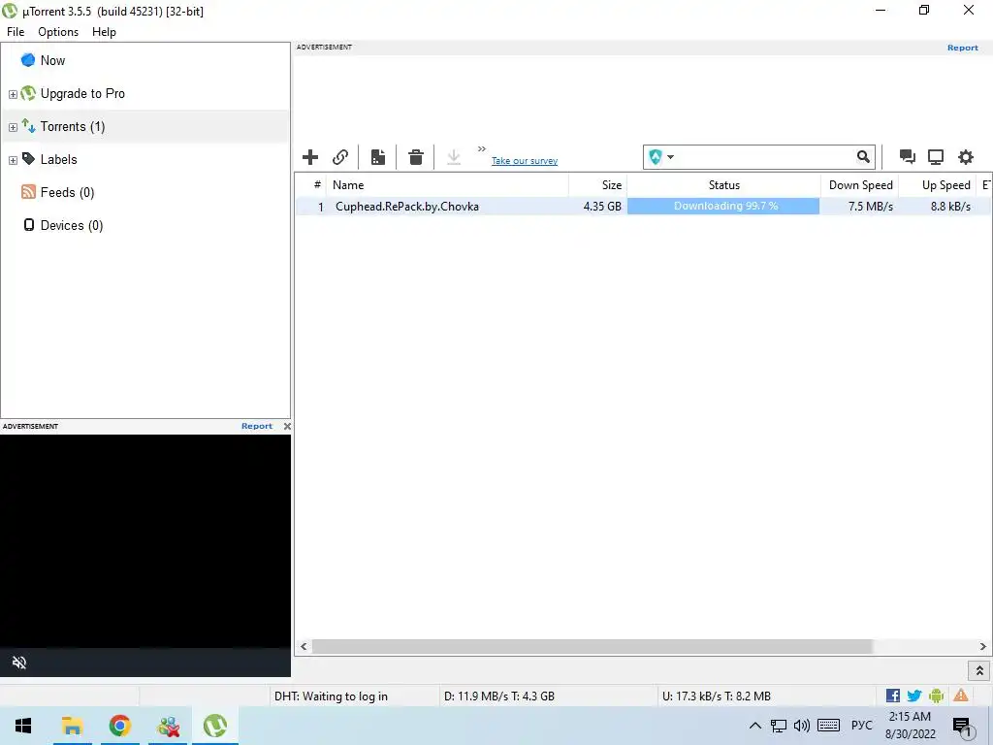The width and height of the screenshot is (993, 745).
Task: Select Upgrade to Pro in sidebar
Action: click(x=82, y=93)
